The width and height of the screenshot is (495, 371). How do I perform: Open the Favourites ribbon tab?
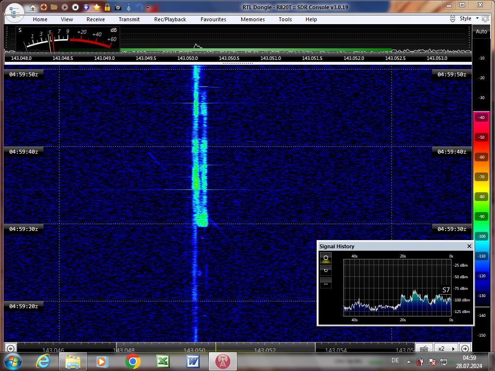pyautogui.click(x=213, y=19)
